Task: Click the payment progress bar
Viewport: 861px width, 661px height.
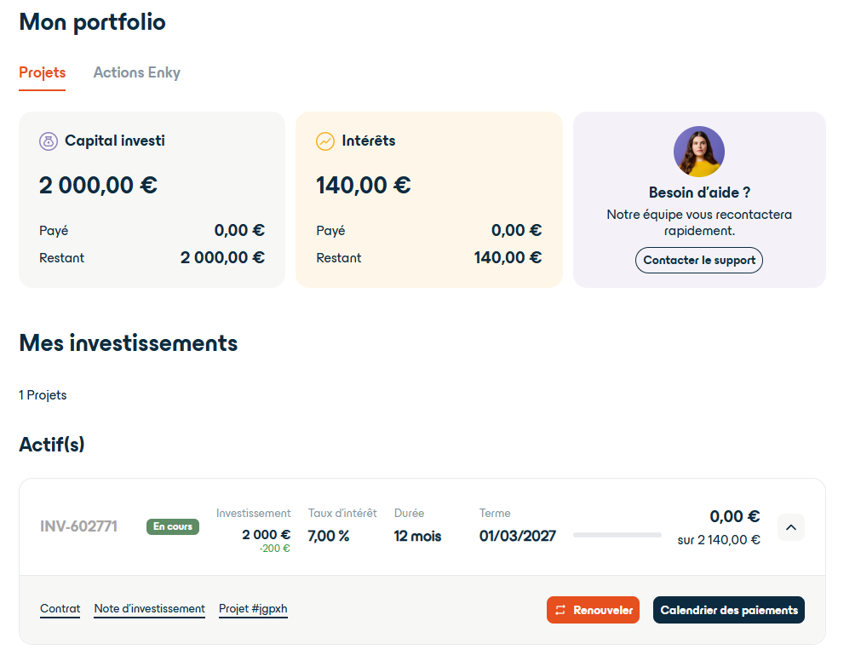Action: (617, 535)
